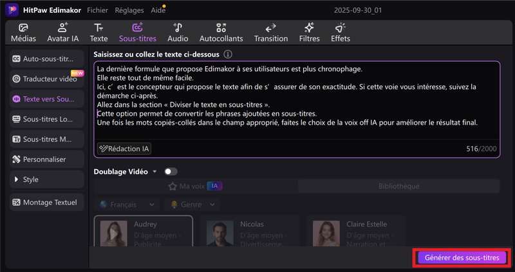Click inside the subtitle text input area
The width and height of the screenshot is (515, 272).
click(x=296, y=103)
